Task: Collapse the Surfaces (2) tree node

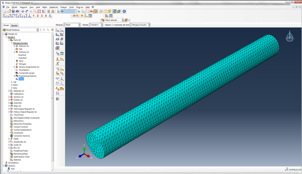Action: point(14,52)
